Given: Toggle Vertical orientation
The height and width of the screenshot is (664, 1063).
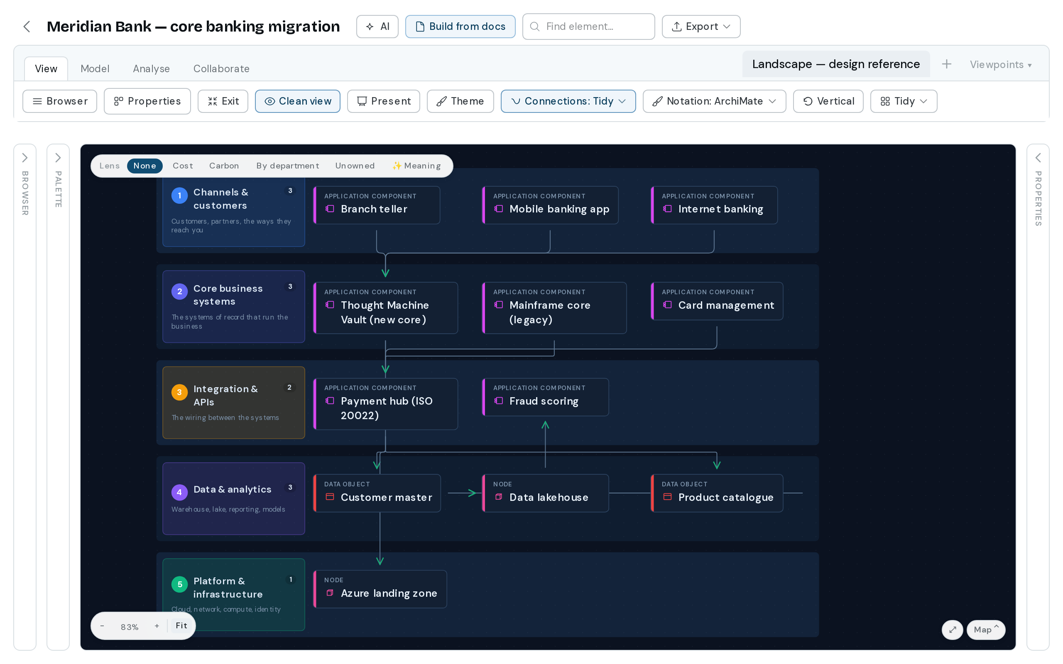Looking at the screenshot, I should (828, 101).
